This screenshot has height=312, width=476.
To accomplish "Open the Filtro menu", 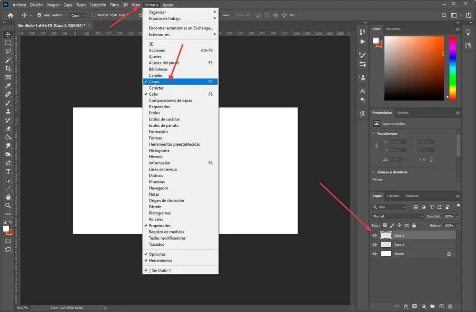I will pos(114,5).
